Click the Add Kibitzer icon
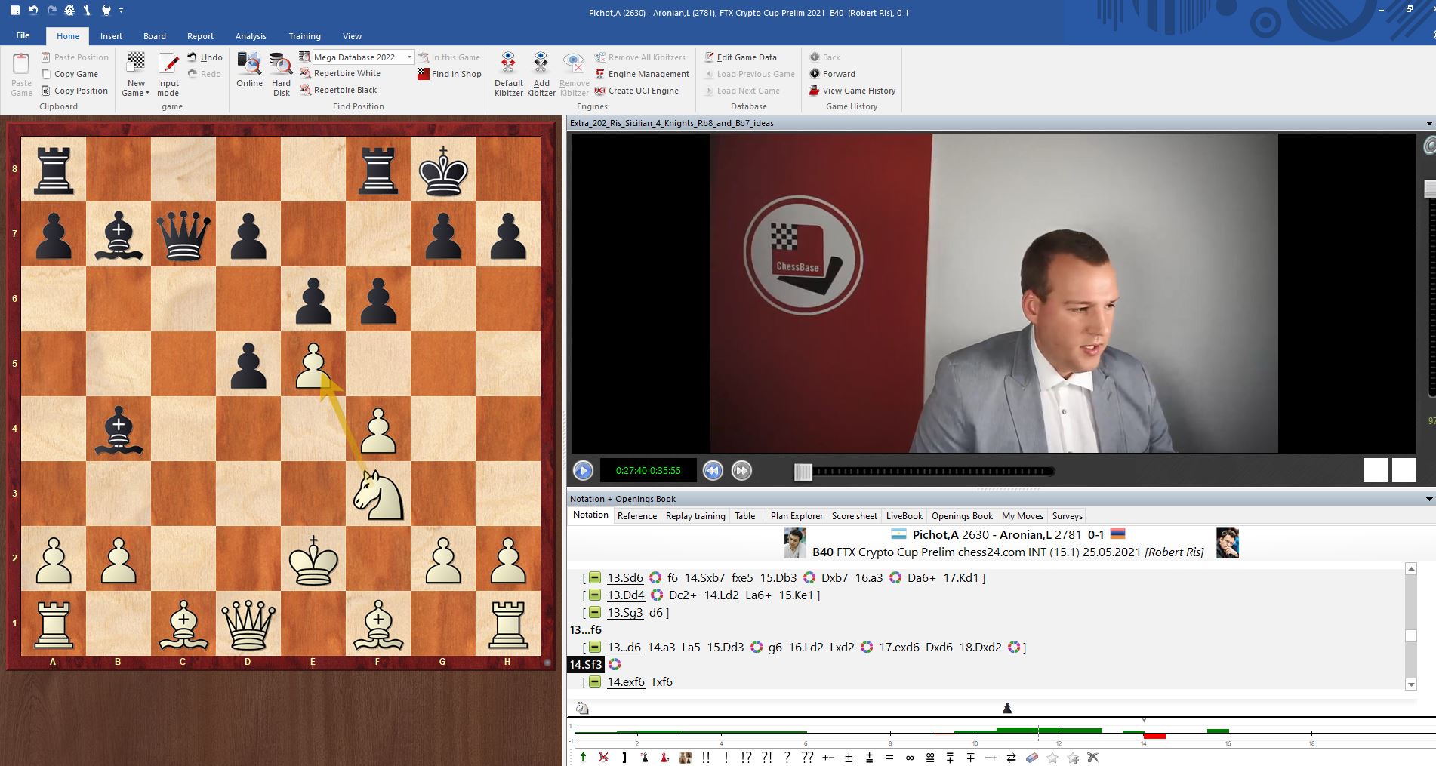 coord(541,64)
